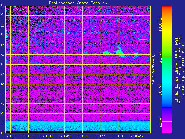The image size is (185, 139).
Task: Click the altitude 3 axis label
Action: click(x=3, y=104)
